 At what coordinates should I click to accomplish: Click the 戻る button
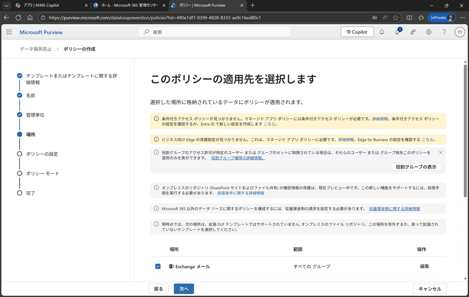coord(159,289)
